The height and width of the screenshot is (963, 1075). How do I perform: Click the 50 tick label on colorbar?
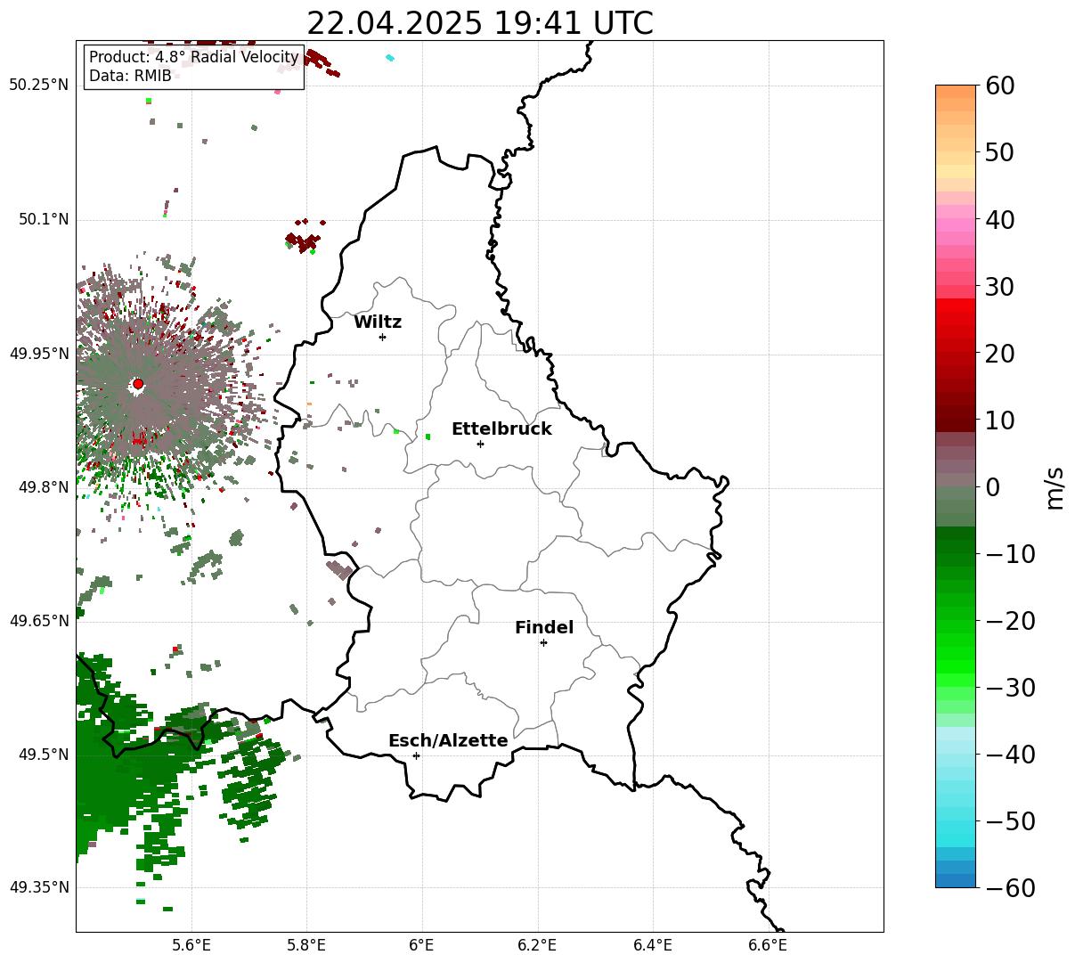[x=1000, y=152]
